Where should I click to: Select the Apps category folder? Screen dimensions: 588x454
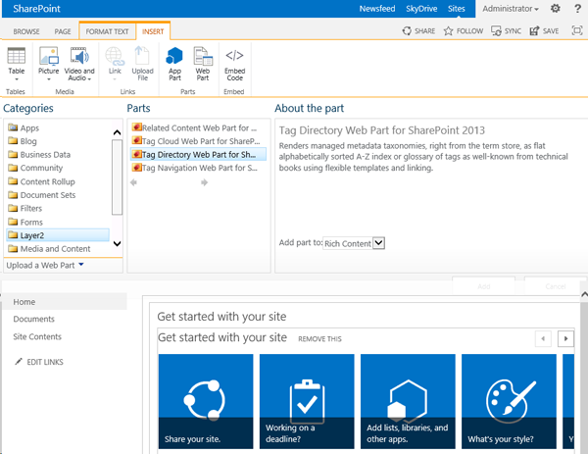tap(24, 127)
